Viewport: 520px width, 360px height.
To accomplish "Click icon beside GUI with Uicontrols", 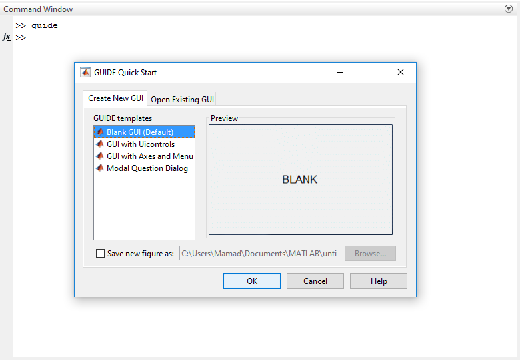I will pyautogui.click(x=100, y=144).
